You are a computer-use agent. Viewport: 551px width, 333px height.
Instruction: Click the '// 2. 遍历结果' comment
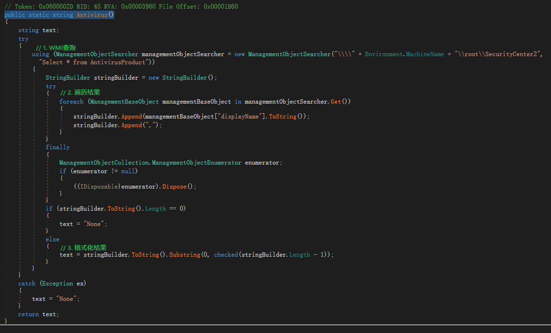click(x=80, y=92)
